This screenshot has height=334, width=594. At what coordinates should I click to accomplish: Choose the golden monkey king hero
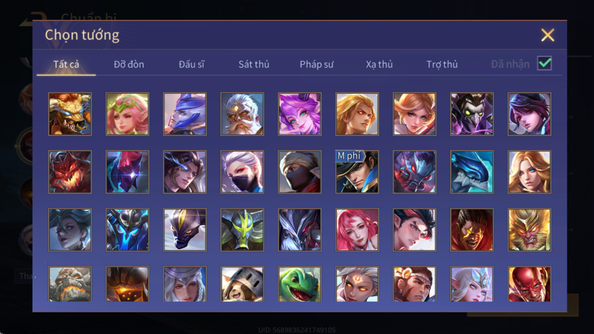click(529, 230)
